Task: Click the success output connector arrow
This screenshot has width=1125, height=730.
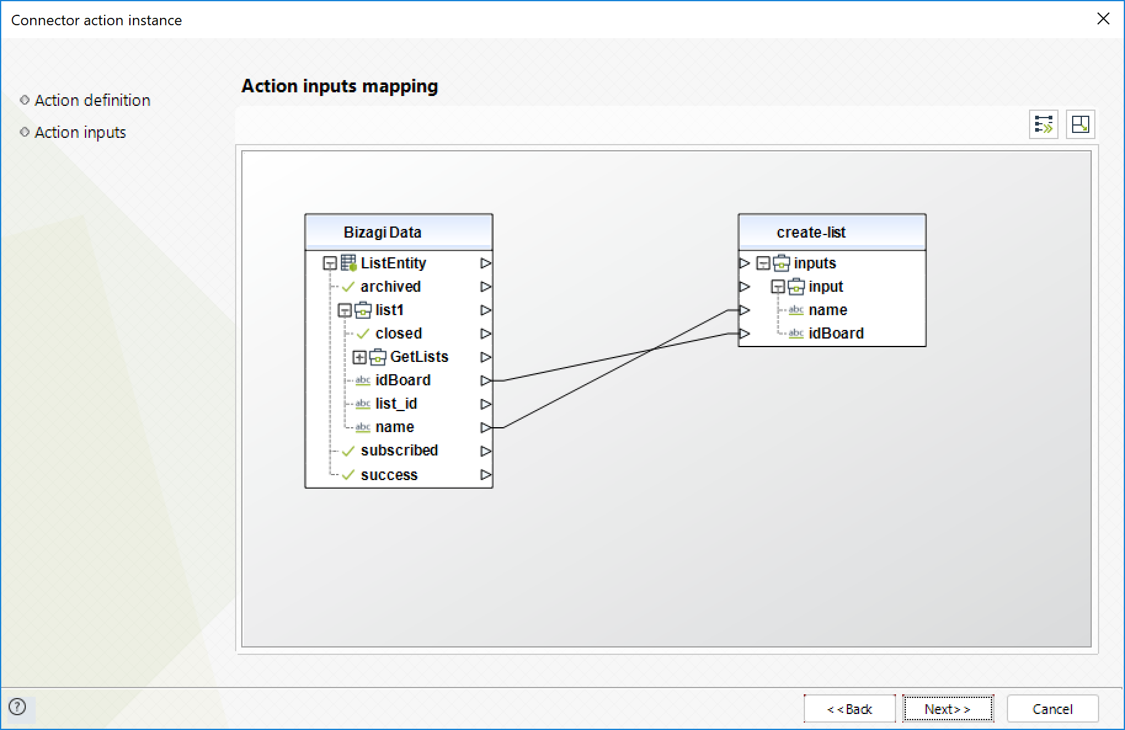Action: [x=486, y=475]
